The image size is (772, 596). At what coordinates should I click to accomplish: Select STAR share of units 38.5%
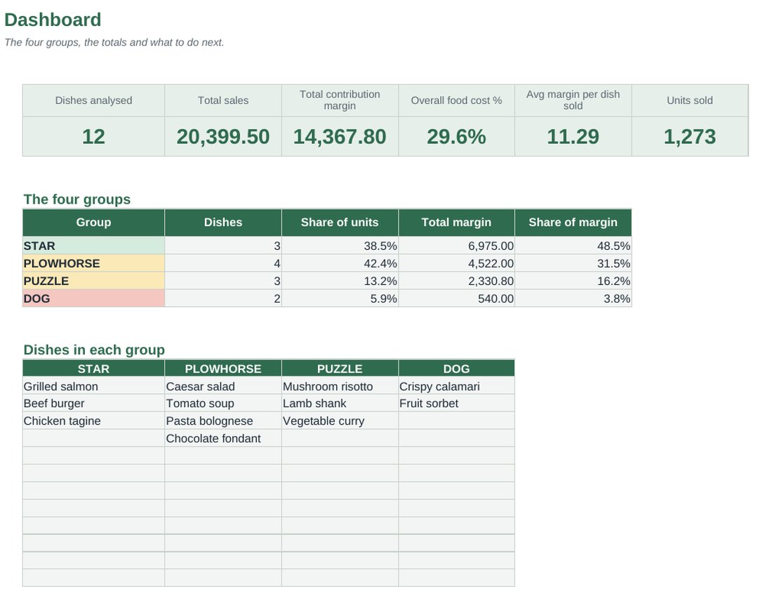(340, 245)
